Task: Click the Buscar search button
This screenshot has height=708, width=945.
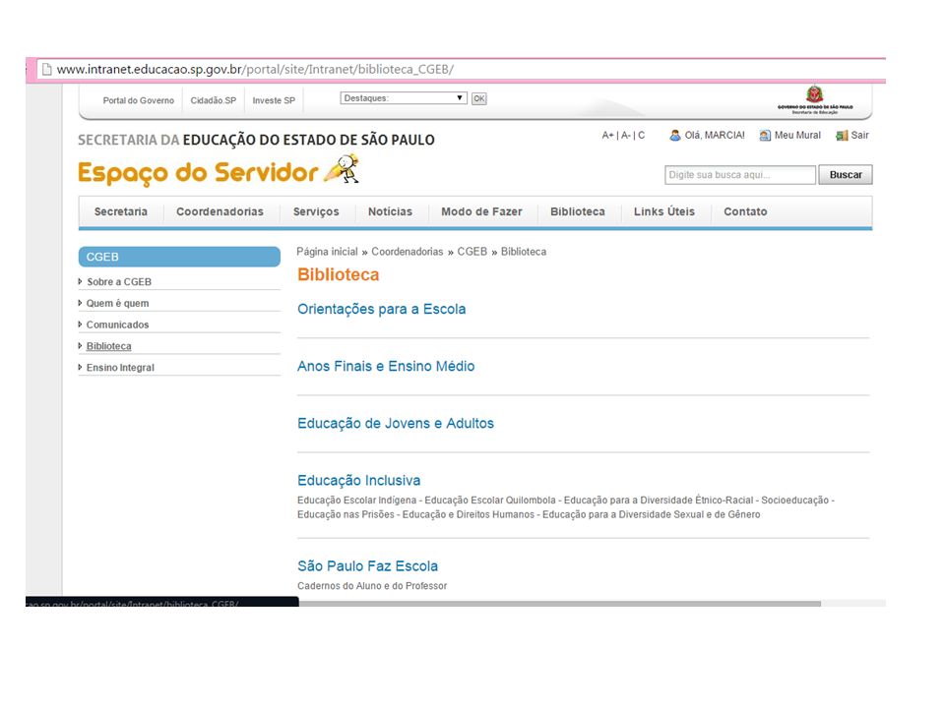Action: 846,175
